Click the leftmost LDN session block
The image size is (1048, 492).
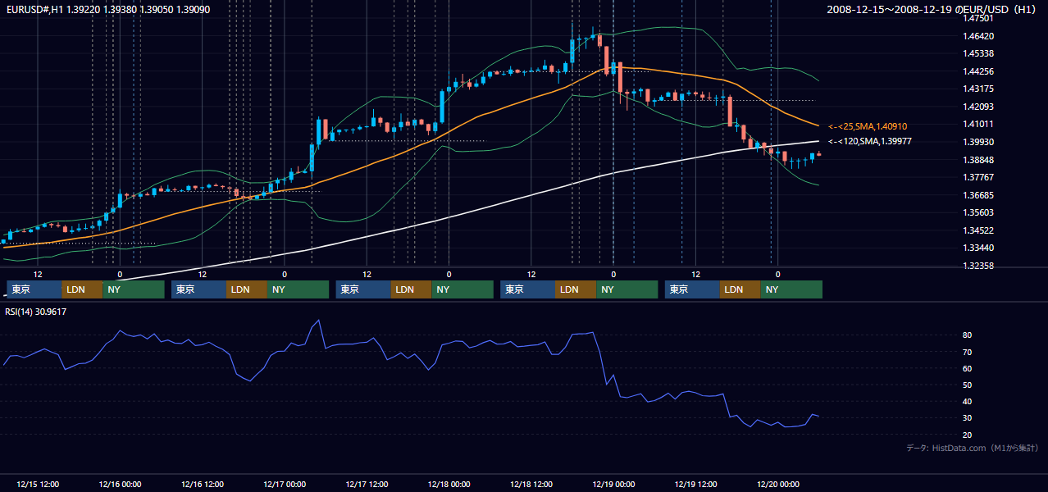click(x=82, y=289)
